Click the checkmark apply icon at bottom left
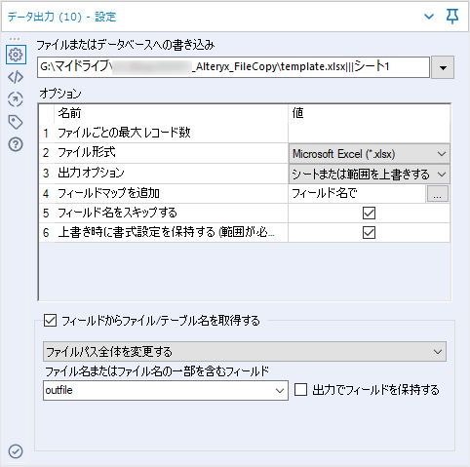 point(16,451)
